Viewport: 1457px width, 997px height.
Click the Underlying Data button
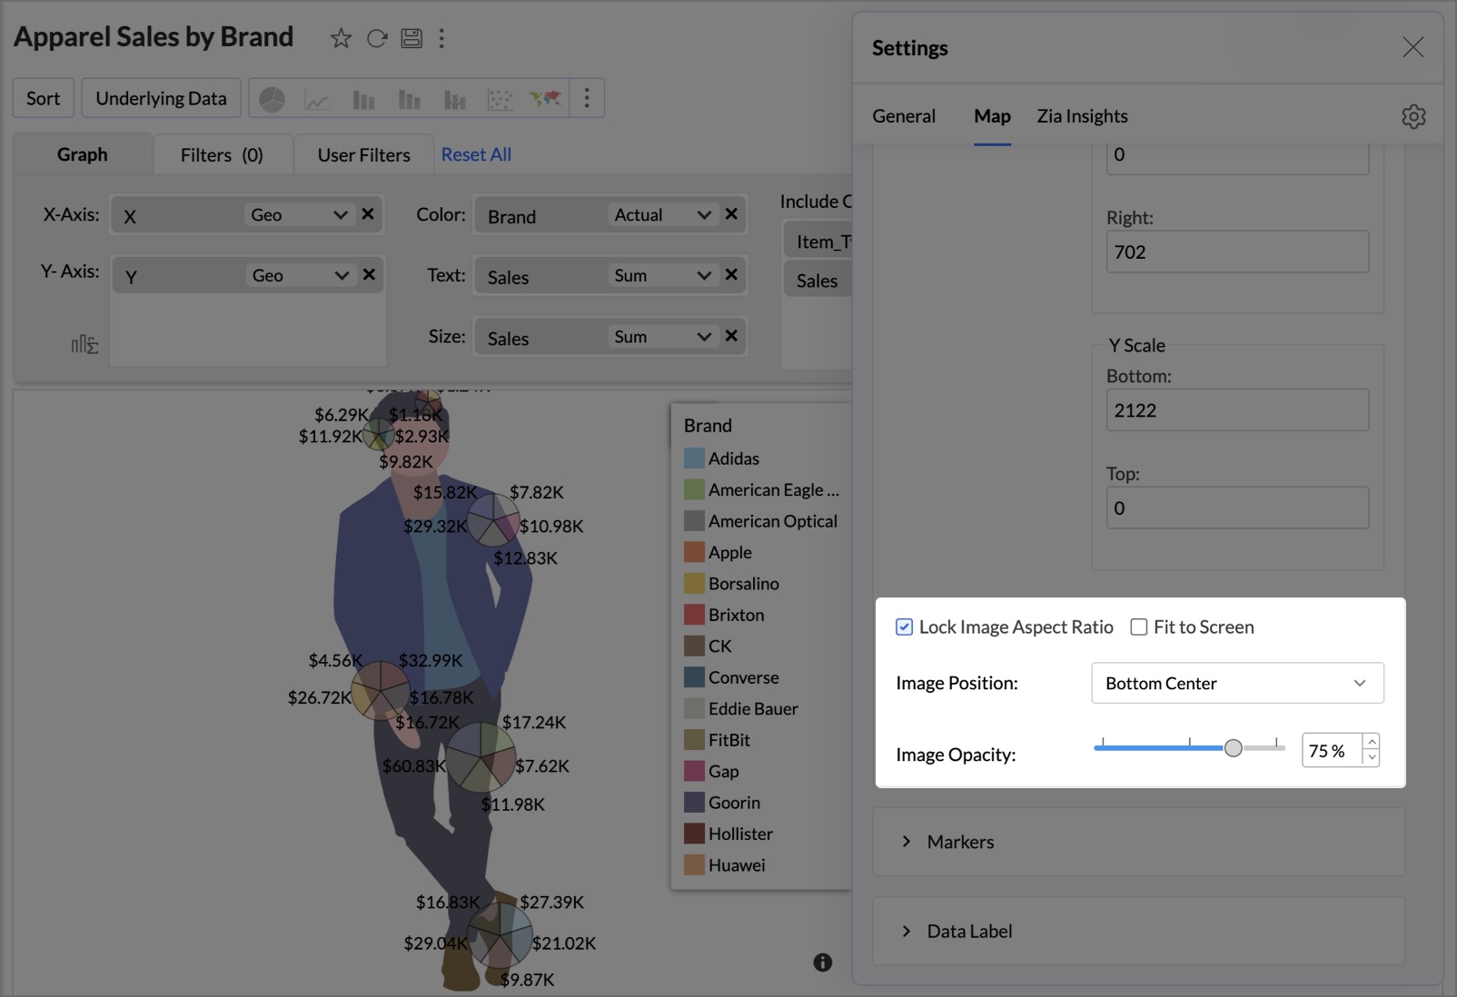(x=161, y=98)
